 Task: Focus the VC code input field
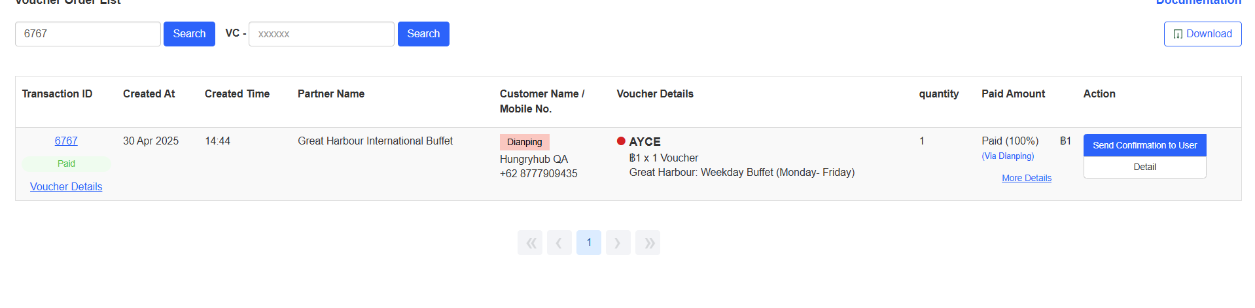(321, 34)
